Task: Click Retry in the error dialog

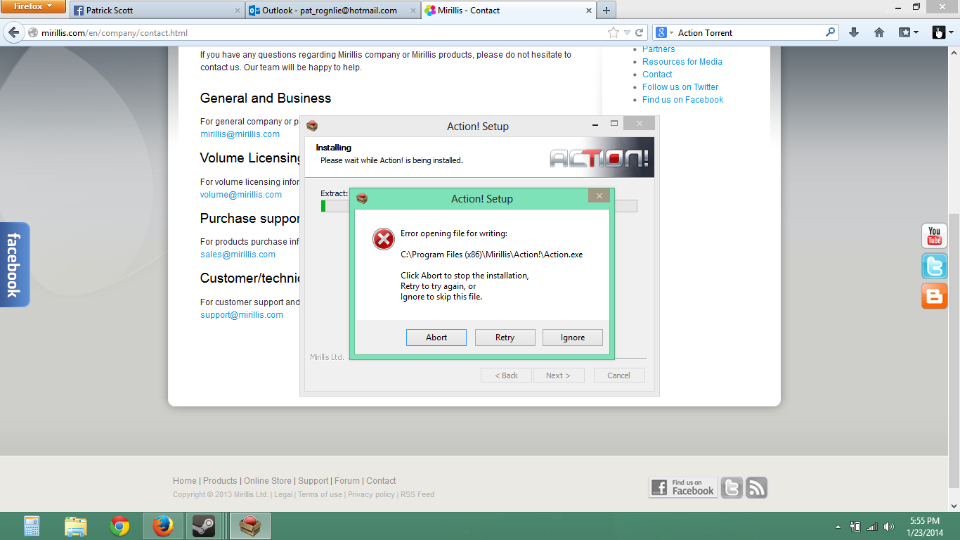Action: tap(505, 337)
